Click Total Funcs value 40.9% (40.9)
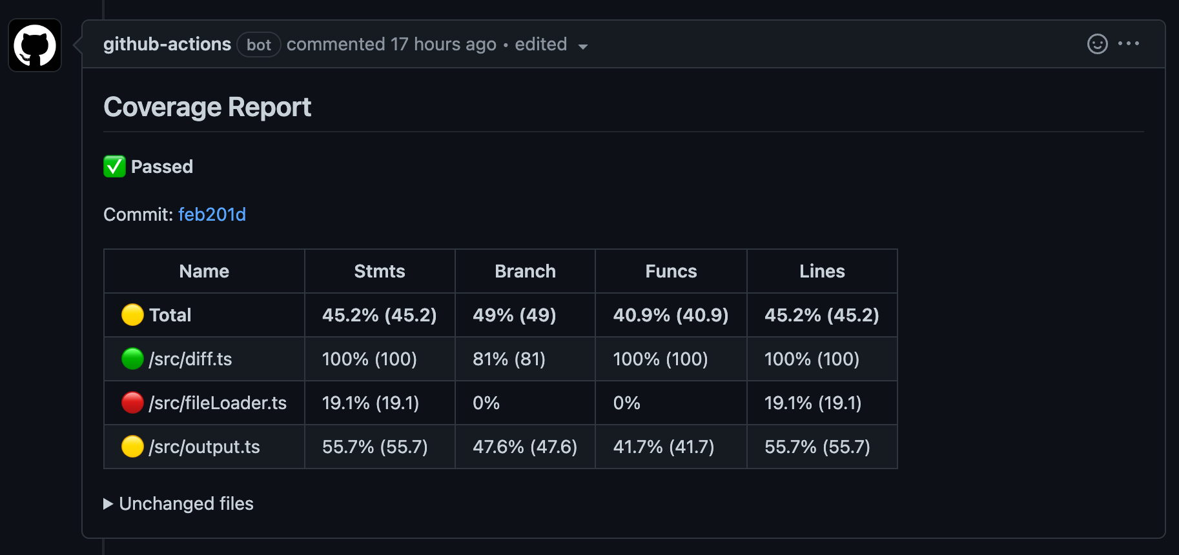 pos(671,315)
